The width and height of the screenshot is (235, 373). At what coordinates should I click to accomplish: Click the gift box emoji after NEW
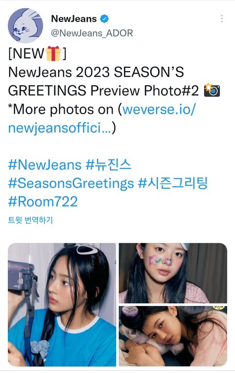[53, 53]
